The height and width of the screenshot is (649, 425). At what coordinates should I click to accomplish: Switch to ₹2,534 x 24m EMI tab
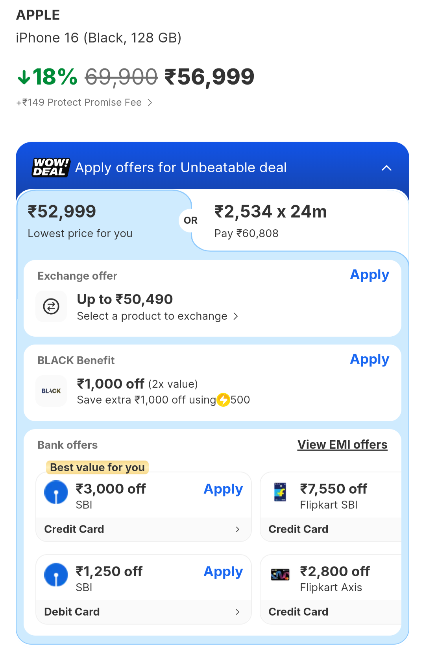coord(299,221)
